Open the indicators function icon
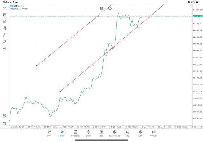The width and height of the screenshot is (203, 142). [4, 35]
